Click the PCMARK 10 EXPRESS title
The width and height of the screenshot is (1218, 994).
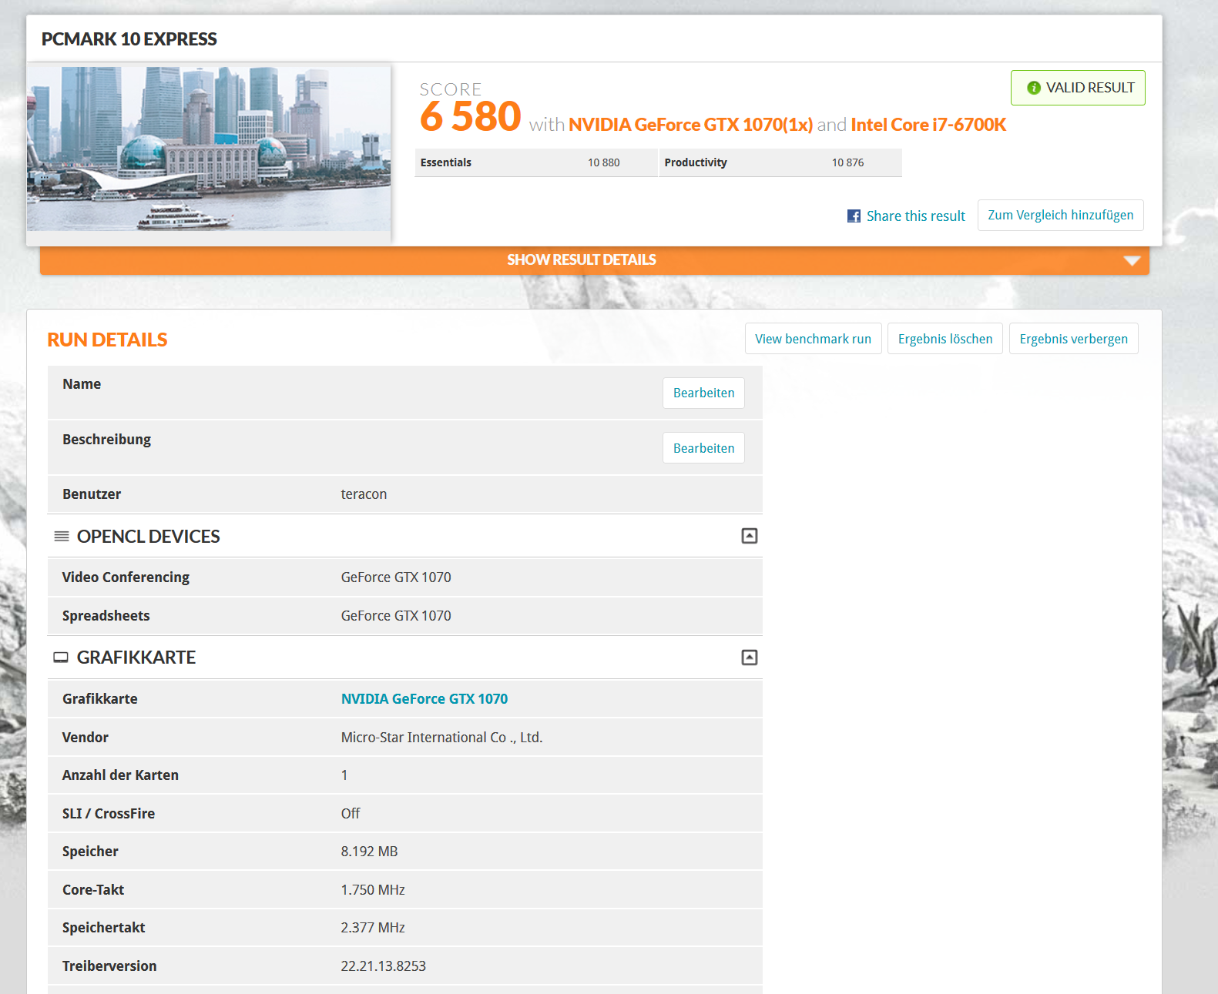click(129, 39)
